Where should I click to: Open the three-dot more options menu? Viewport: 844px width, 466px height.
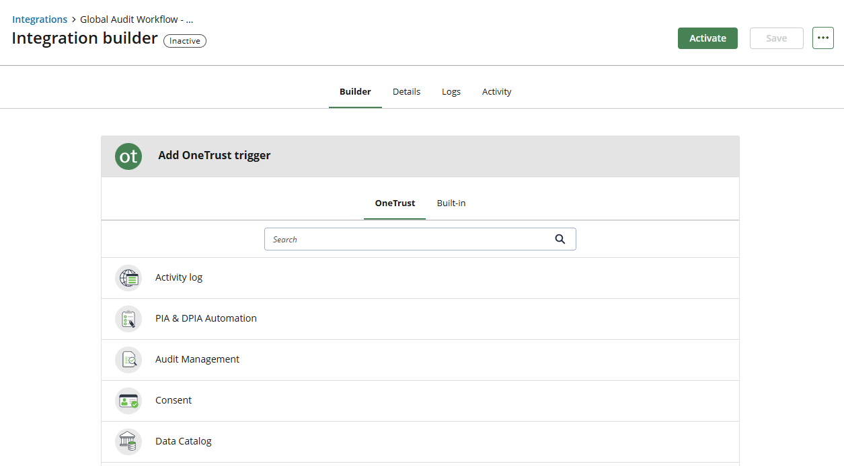pos(822,38)
